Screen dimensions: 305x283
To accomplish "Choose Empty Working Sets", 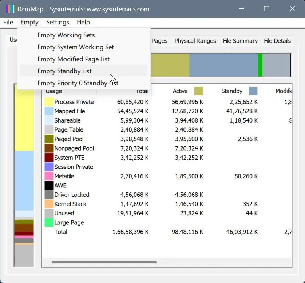I will 84,35.
